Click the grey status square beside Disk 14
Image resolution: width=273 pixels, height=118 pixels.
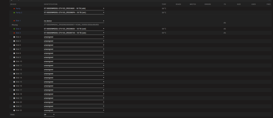pyautogui.click(x=14, y=78)
